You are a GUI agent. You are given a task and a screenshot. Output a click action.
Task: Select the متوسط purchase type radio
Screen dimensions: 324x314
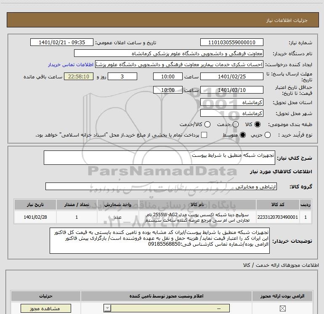coord(243,135)
